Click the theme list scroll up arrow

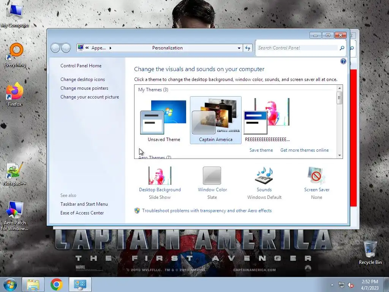click(x=339, y=88)
